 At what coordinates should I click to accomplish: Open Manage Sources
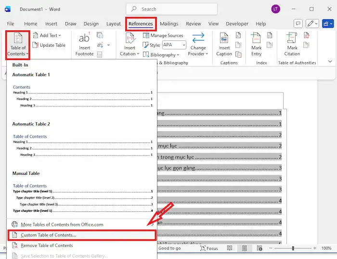163,36
